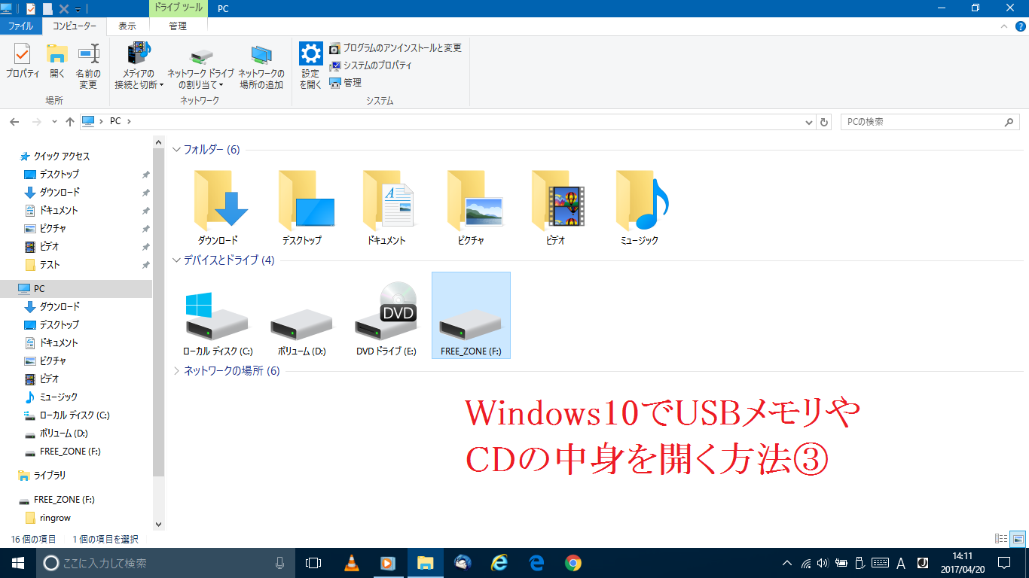Click Quick access (クイックアクセス) in sidebar

pos(61,157)
